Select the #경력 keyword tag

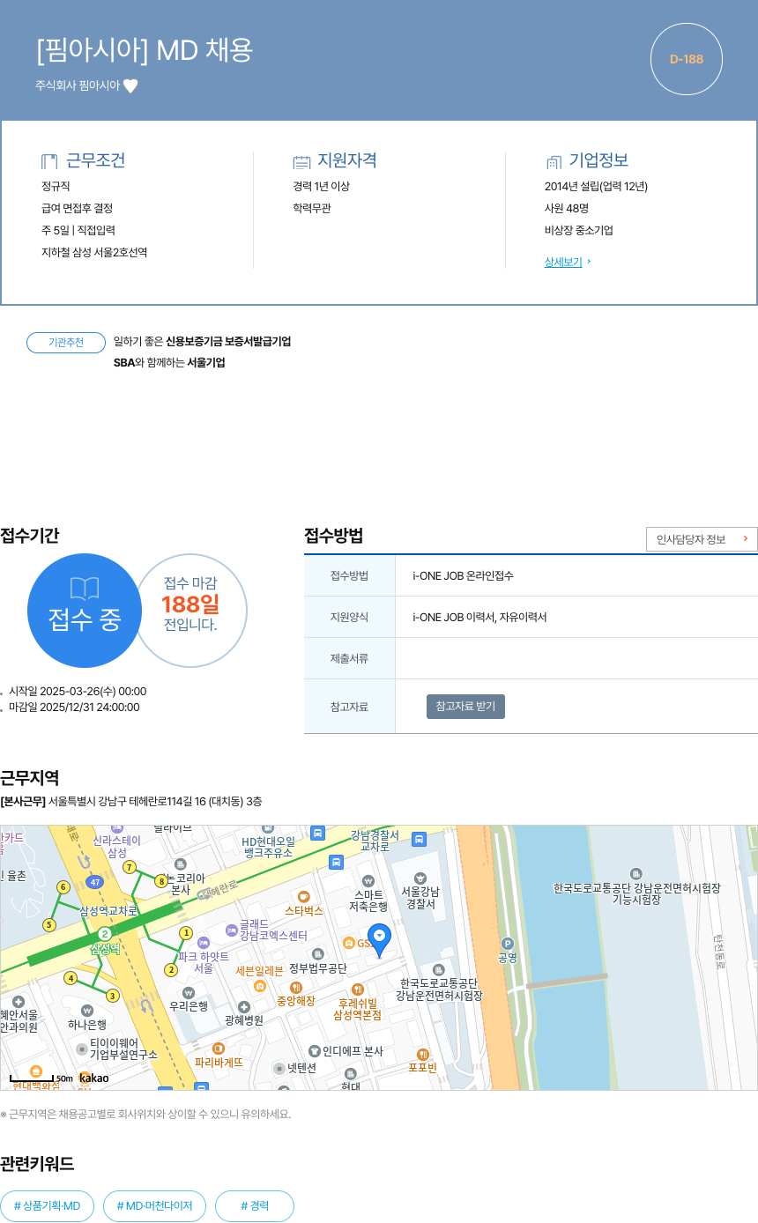(x=255, y=1206)
